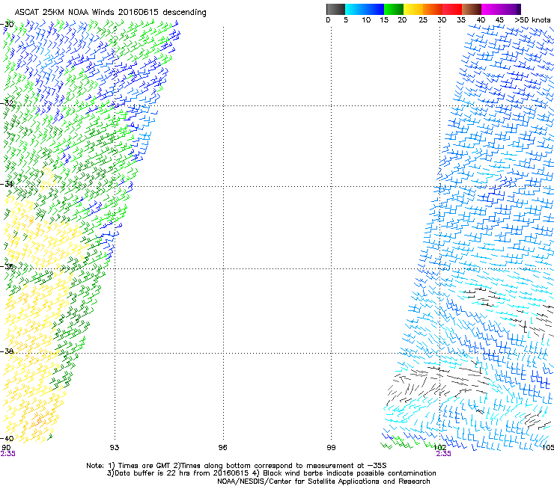The image size is (554, 486).
Task: Click the 'NOAA/NESDIS/Center for Satellite Applications and Research' credit
Action: pos(323,482)
